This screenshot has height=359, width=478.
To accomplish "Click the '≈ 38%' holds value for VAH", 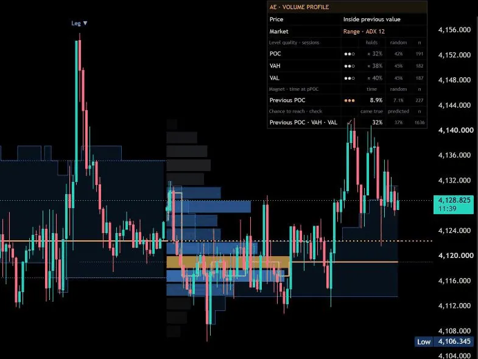I will coord(374,66).
